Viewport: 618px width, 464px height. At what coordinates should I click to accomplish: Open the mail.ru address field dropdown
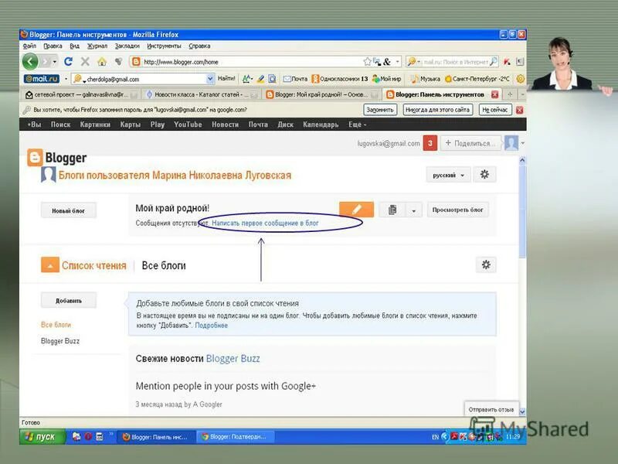click(x=210, y=79)
